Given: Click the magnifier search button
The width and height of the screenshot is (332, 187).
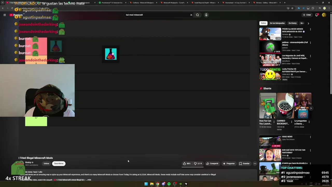Looking at the screenshot, I should pyautogui.click(x=197, y=15).
